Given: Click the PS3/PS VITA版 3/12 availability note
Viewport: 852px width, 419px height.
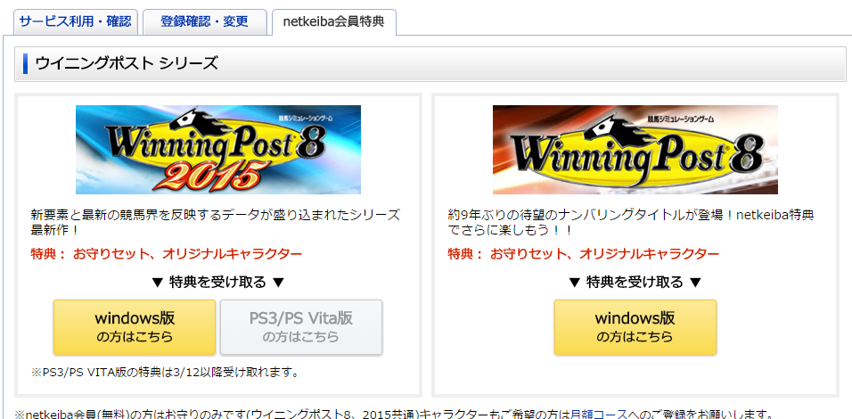Looking at the screenshot, I should 166,373.
